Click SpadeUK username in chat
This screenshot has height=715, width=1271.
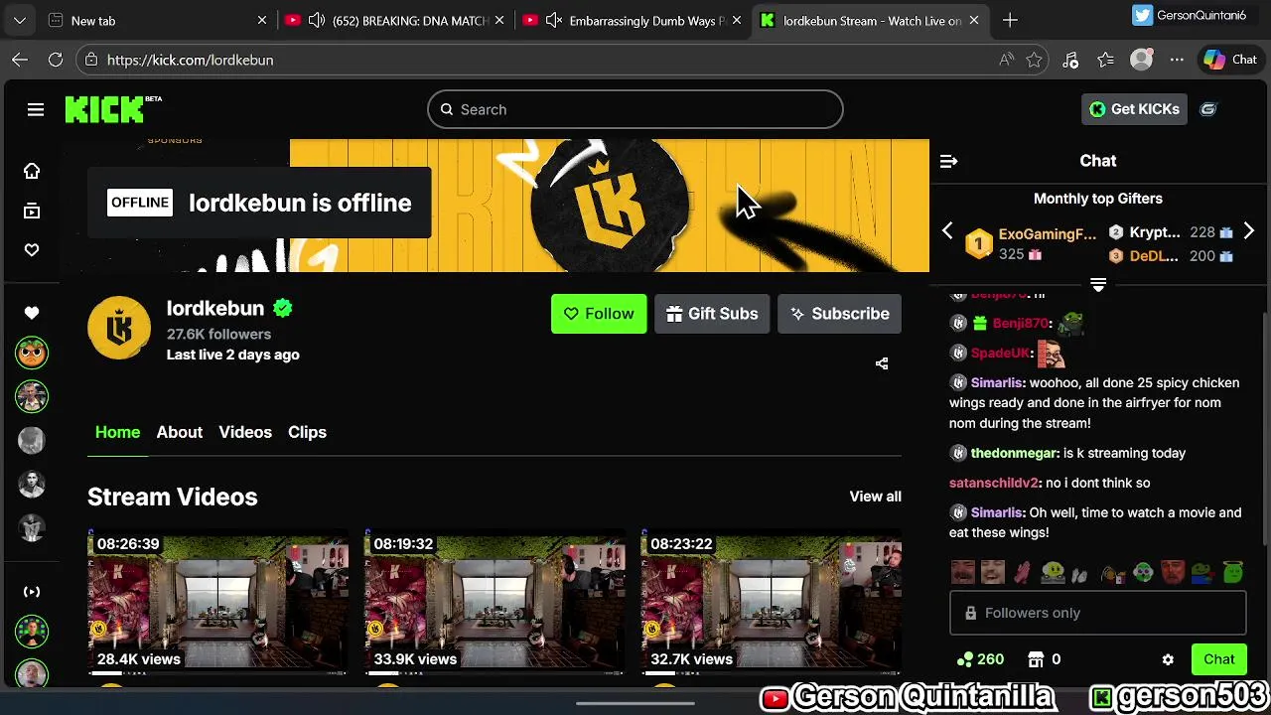(x=1000, y=353)
